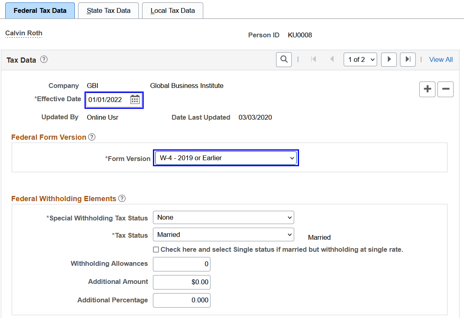
Task: Click Updated By value Online Usr
Action: click(102, 118)
